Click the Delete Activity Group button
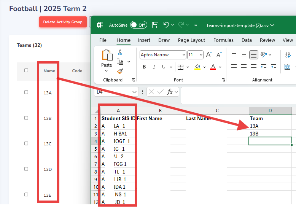 [x=63, y=22]
